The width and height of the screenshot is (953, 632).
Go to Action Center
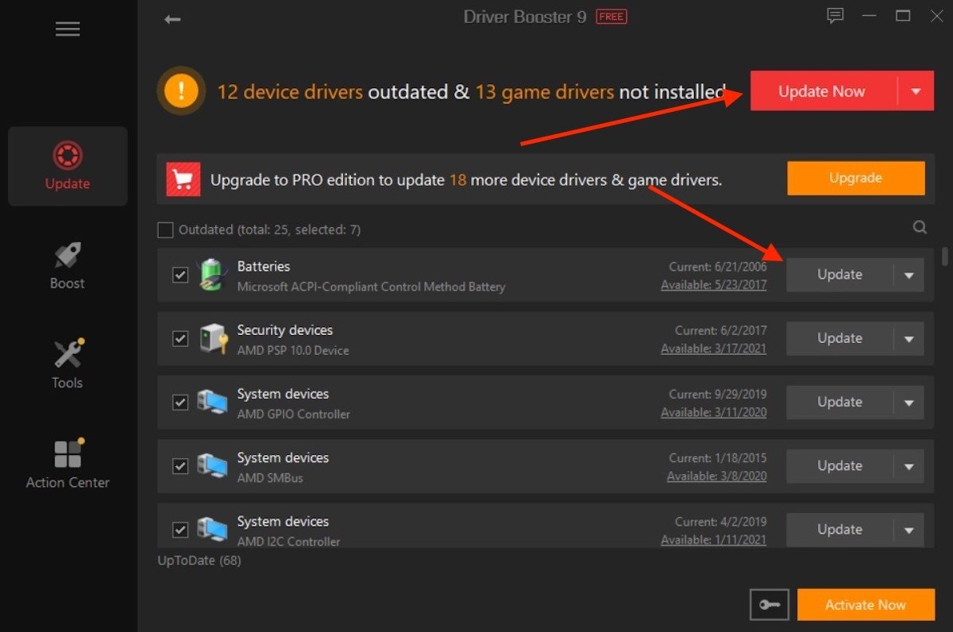[68, 464]
